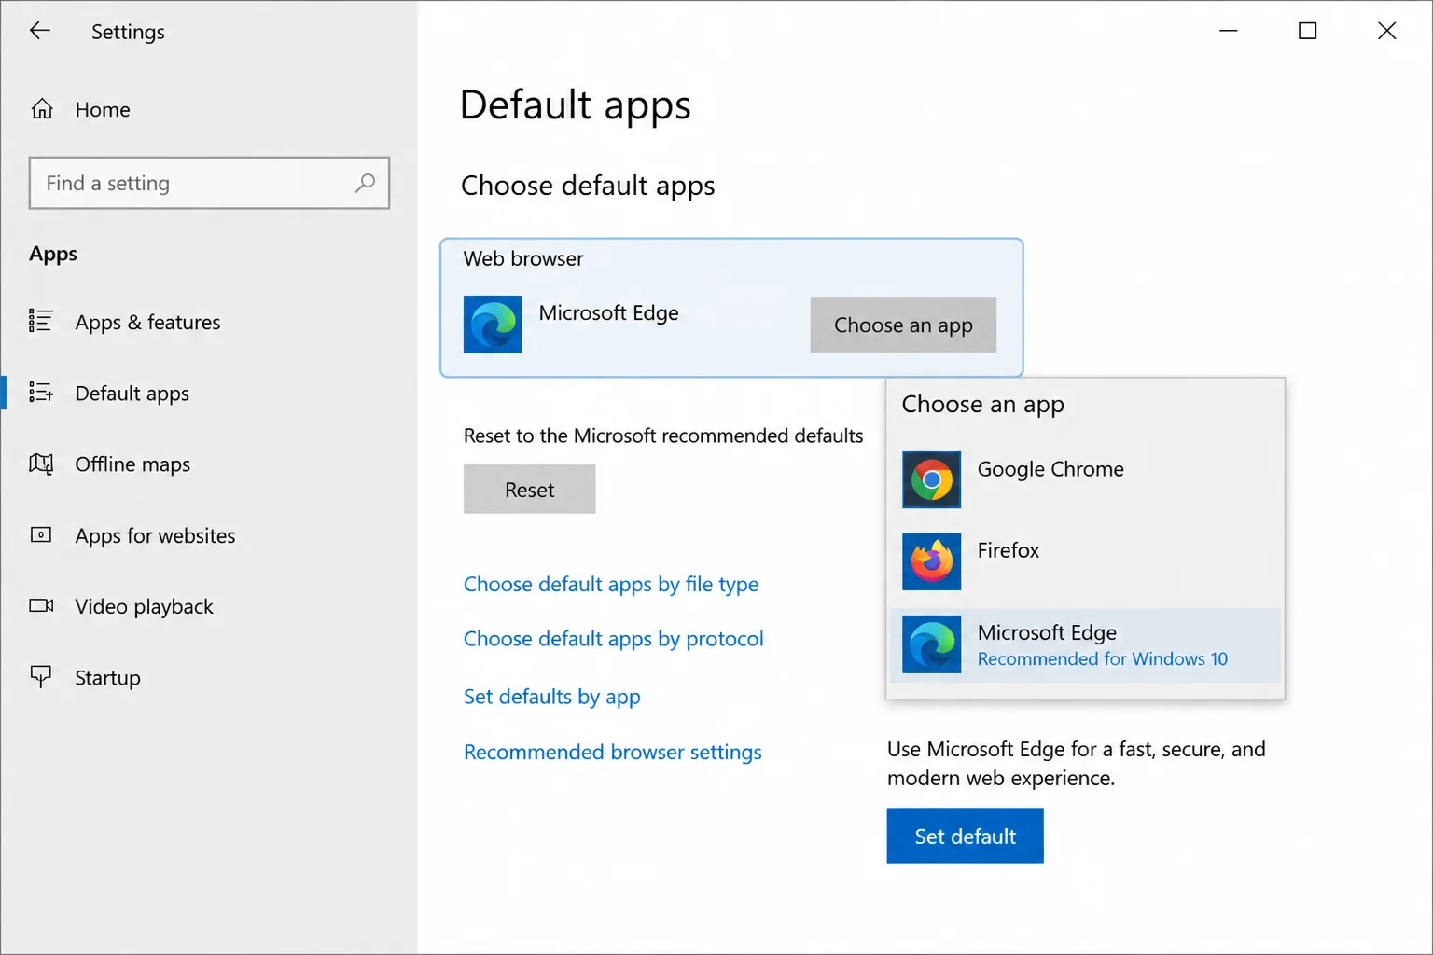Minimize the Settings window
The width and height of the screenshot is (1433, 955).
pyautogui.click(x=1229, y=31)
